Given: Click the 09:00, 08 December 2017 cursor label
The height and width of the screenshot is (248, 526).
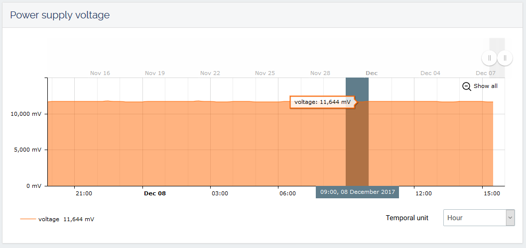Looking at the screenshot, I should 357,192.
